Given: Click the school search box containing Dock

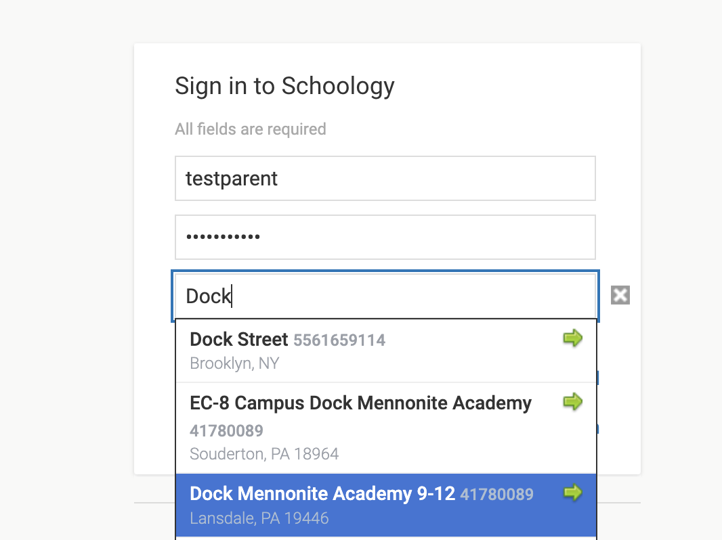Looking at the screenshot, I should click(385, 296).
